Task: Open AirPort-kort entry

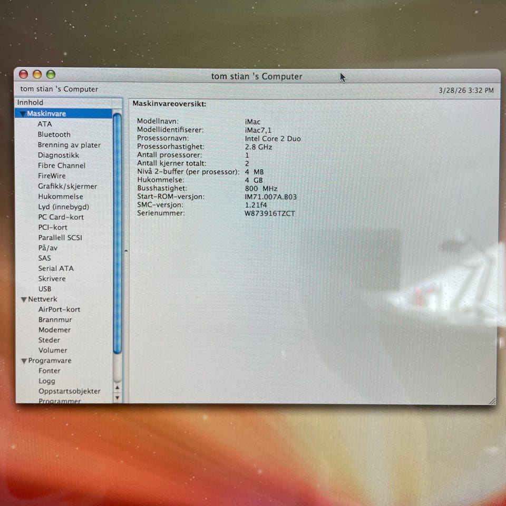Action: coord(60,309)
